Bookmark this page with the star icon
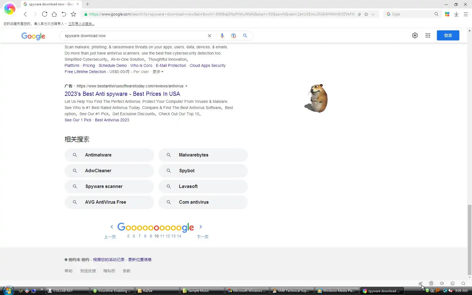472x295 pixels. click(73, 14)
